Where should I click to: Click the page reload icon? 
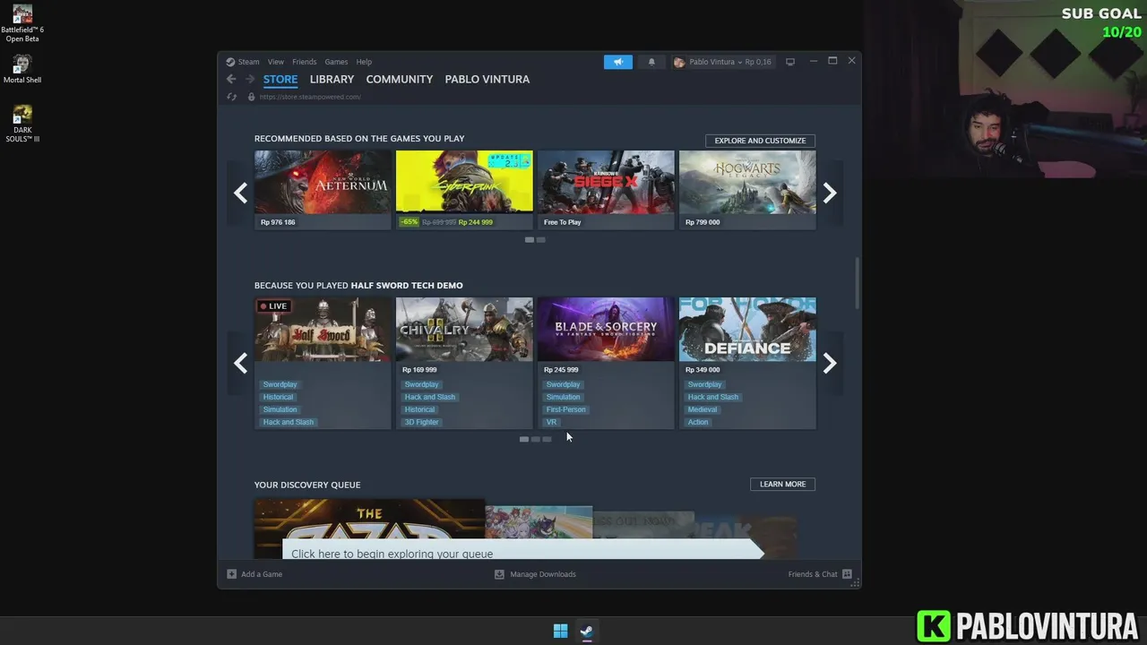[231, 97]
